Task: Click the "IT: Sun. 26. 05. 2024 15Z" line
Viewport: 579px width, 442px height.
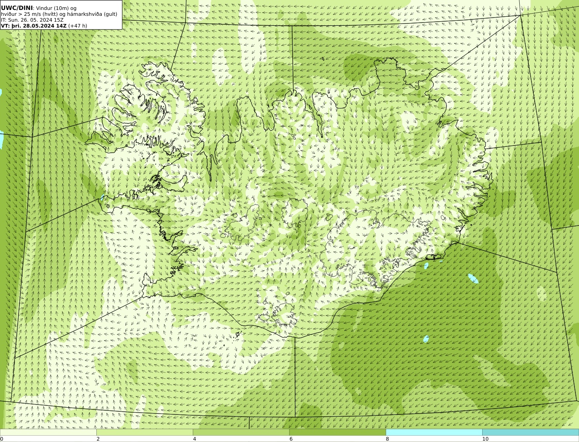Action: point(32,20)
